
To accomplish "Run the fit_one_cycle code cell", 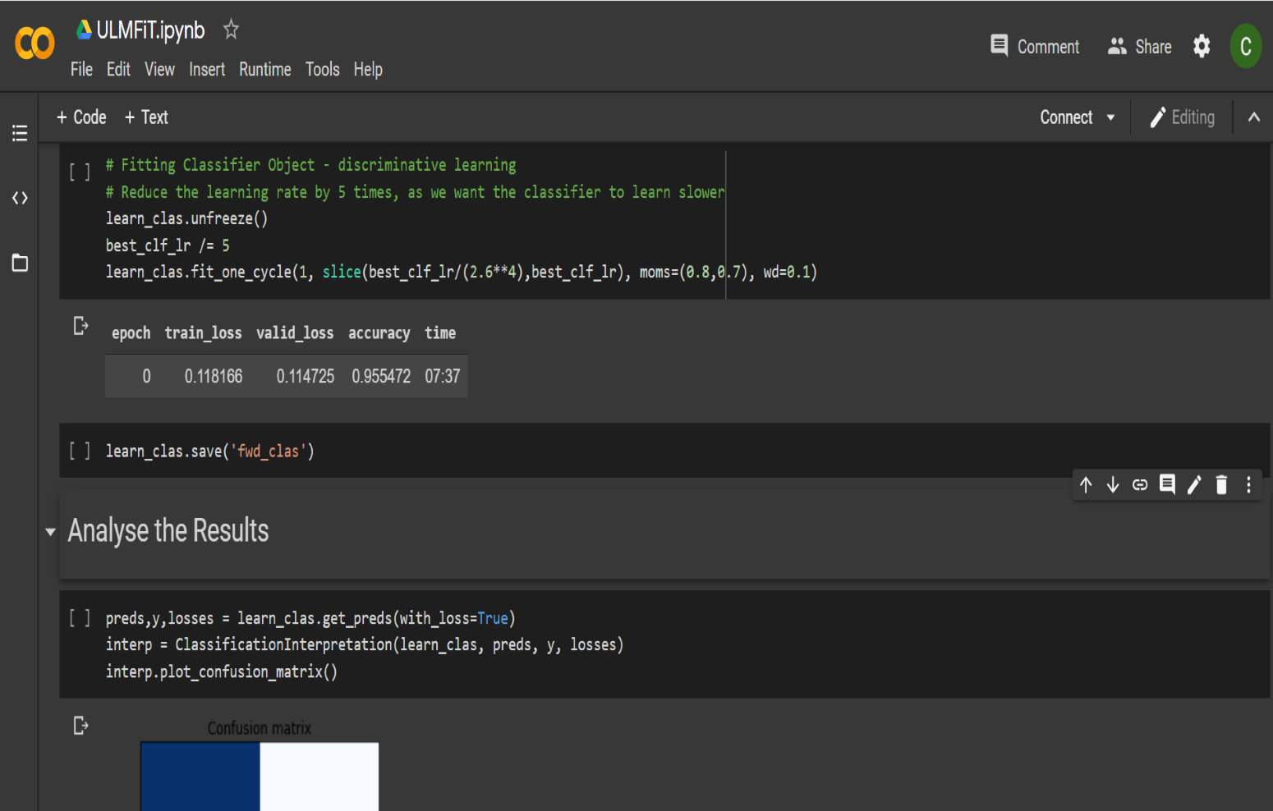I will point(80,172).
